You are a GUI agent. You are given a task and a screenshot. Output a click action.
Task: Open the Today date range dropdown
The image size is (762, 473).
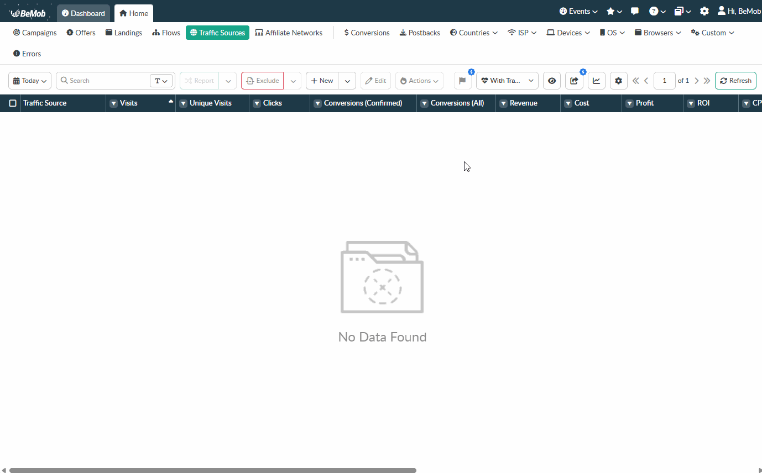pyautogui.click(x=29, y=81)
